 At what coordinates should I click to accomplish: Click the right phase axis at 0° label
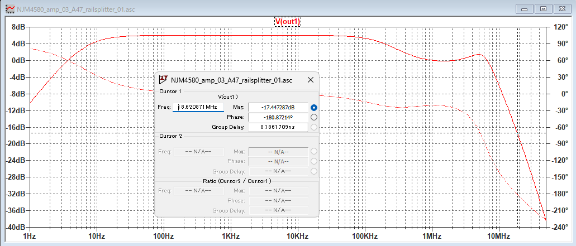(561, 94)
